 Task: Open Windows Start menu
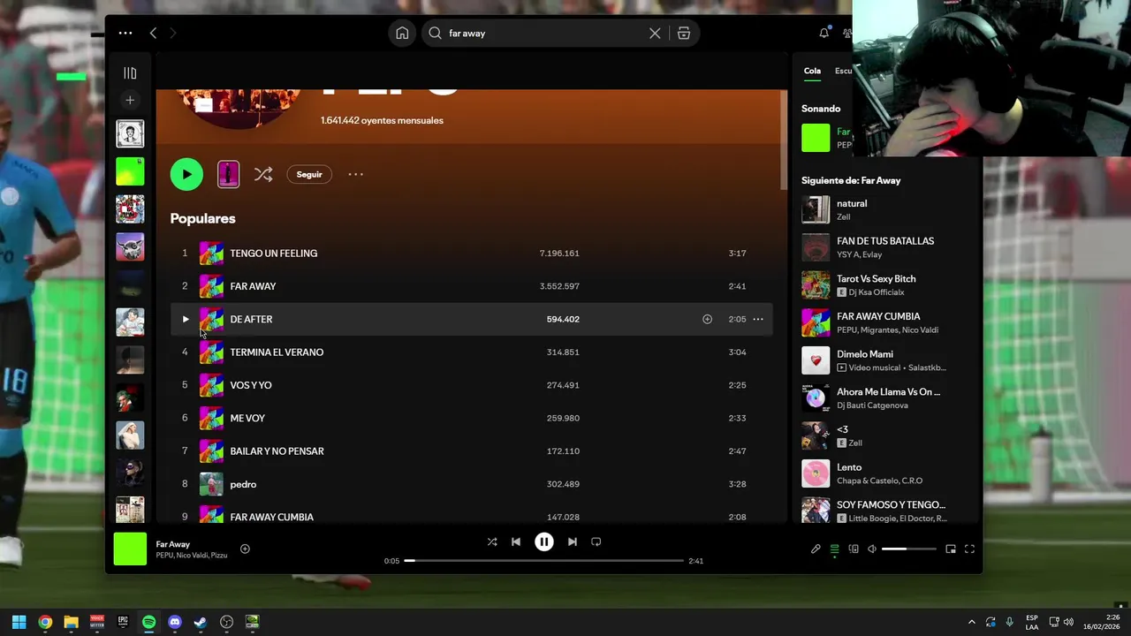(19, 622)
